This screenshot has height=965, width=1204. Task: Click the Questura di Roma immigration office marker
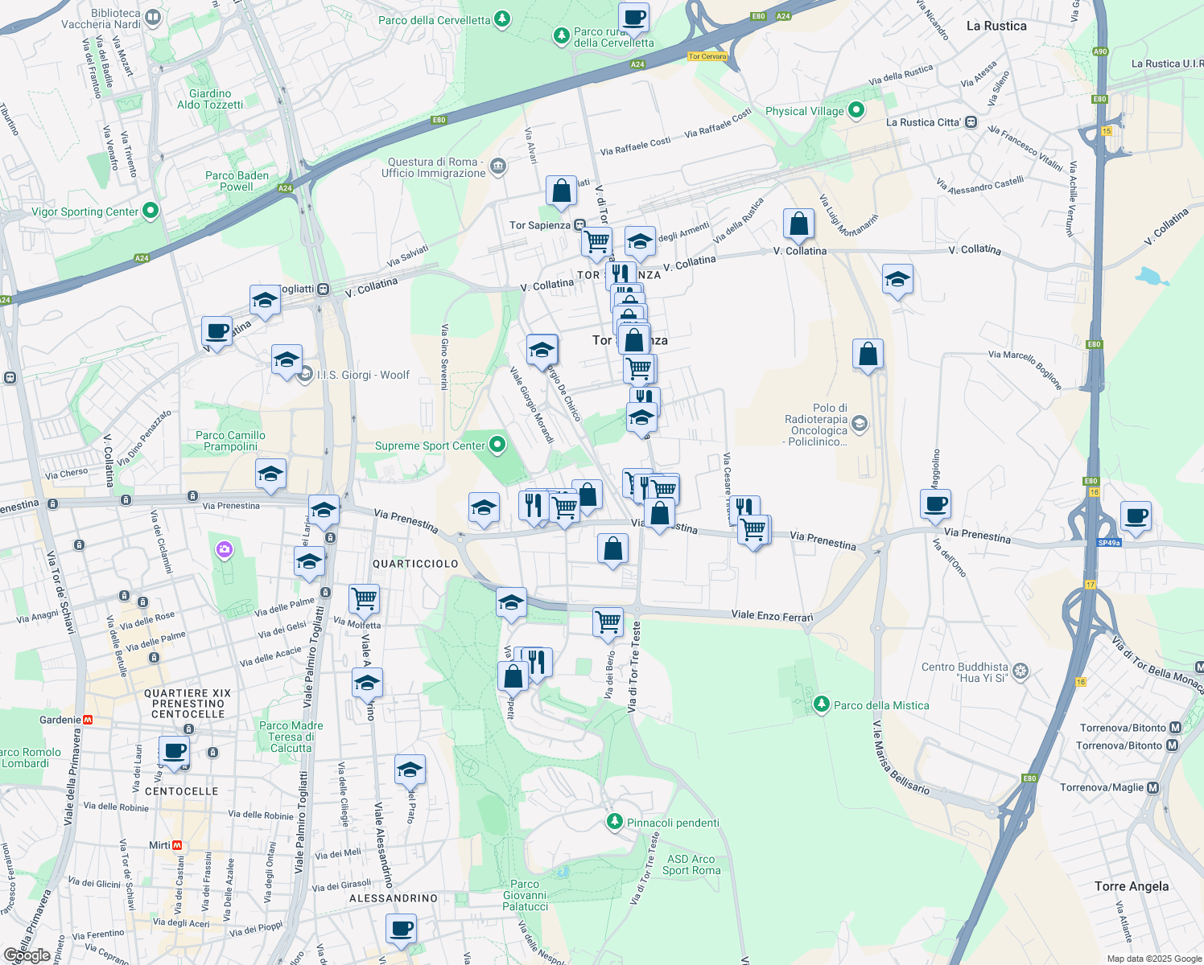[497, 166]
